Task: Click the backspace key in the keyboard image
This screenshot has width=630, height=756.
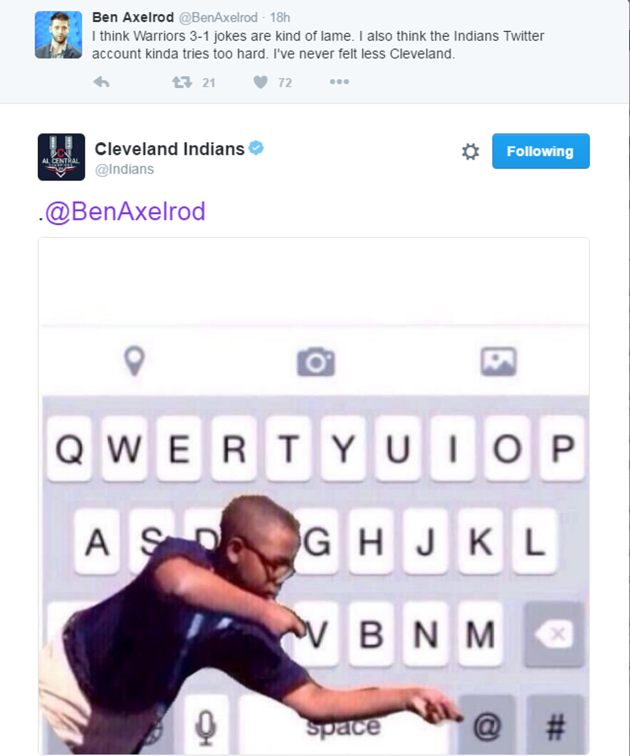Action: coord(554,634)
